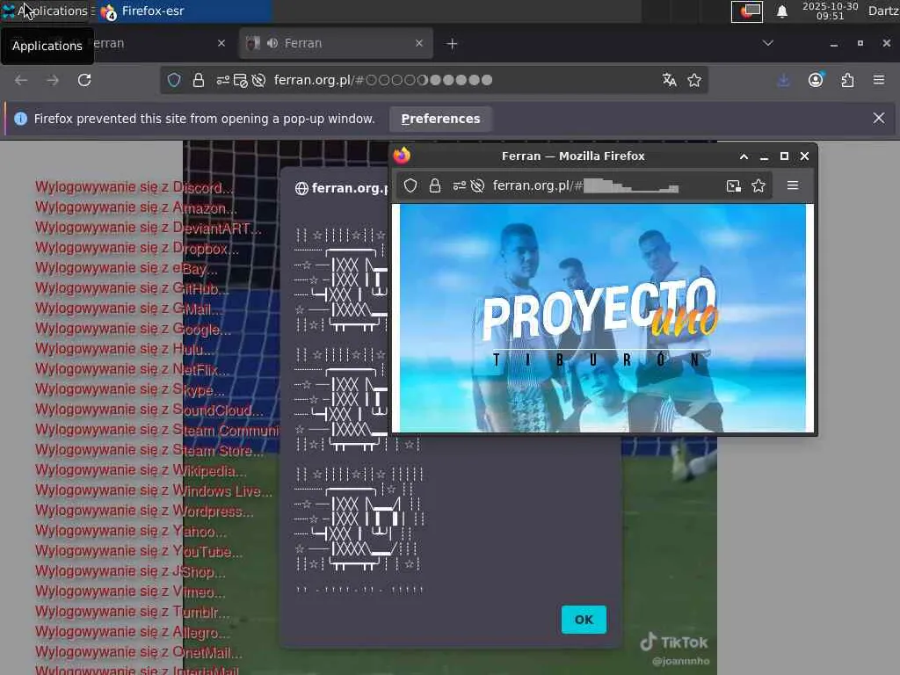The image size is (900, 675).
Task: Click text 'Wylogowywanie się z YouTube...'
Action: [x=139, y=551]
